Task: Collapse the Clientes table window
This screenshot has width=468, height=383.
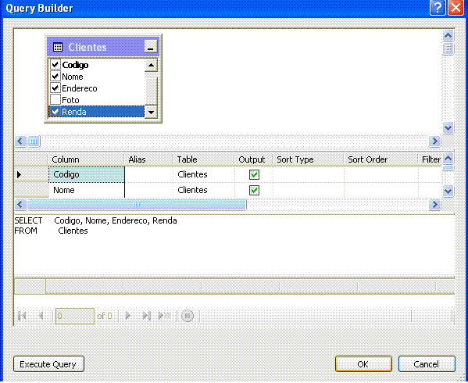Action: click(x=151, y=47)
